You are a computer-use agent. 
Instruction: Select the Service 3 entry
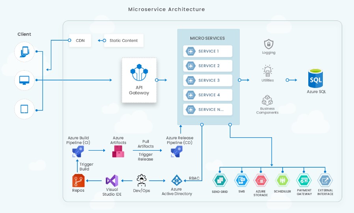click(208, 80)
